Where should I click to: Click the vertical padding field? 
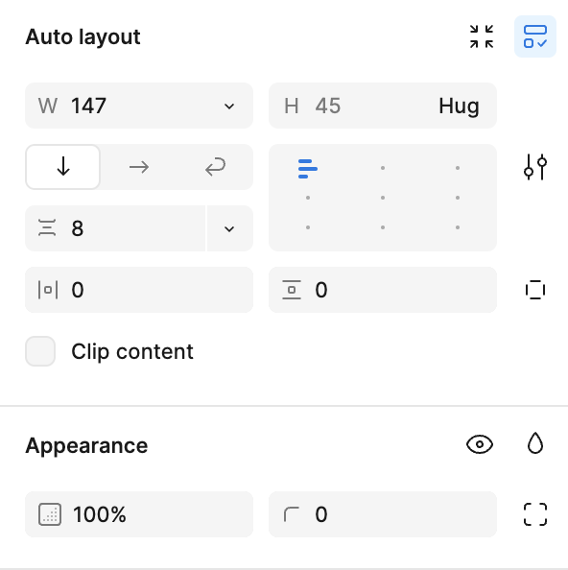[382, 290]
